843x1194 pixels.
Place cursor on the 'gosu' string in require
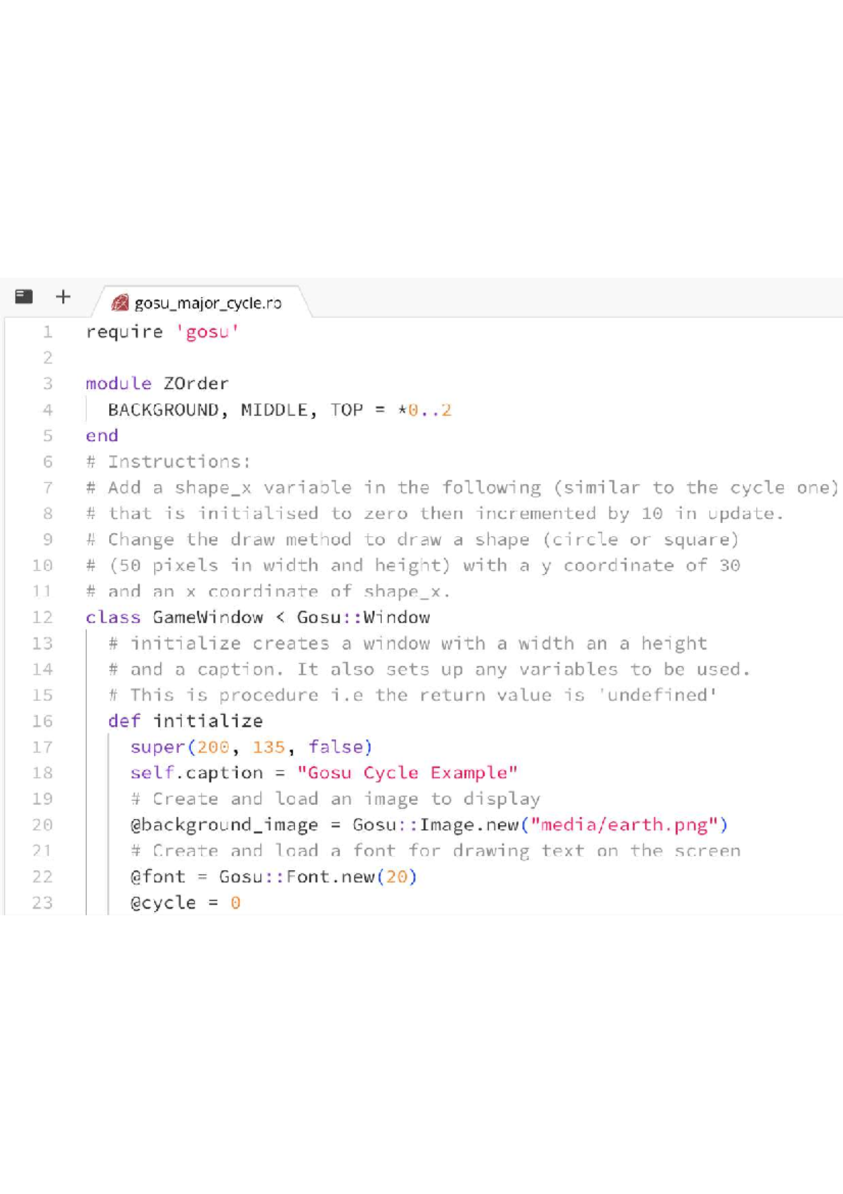(207, 332)
